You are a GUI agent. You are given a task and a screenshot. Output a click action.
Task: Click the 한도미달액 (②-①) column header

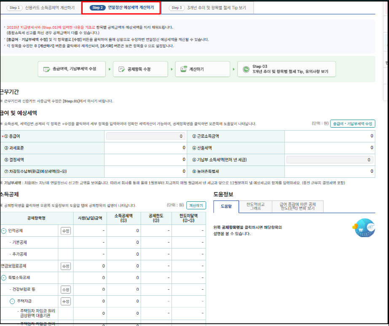pyautogui.click(x=188, y=218)
